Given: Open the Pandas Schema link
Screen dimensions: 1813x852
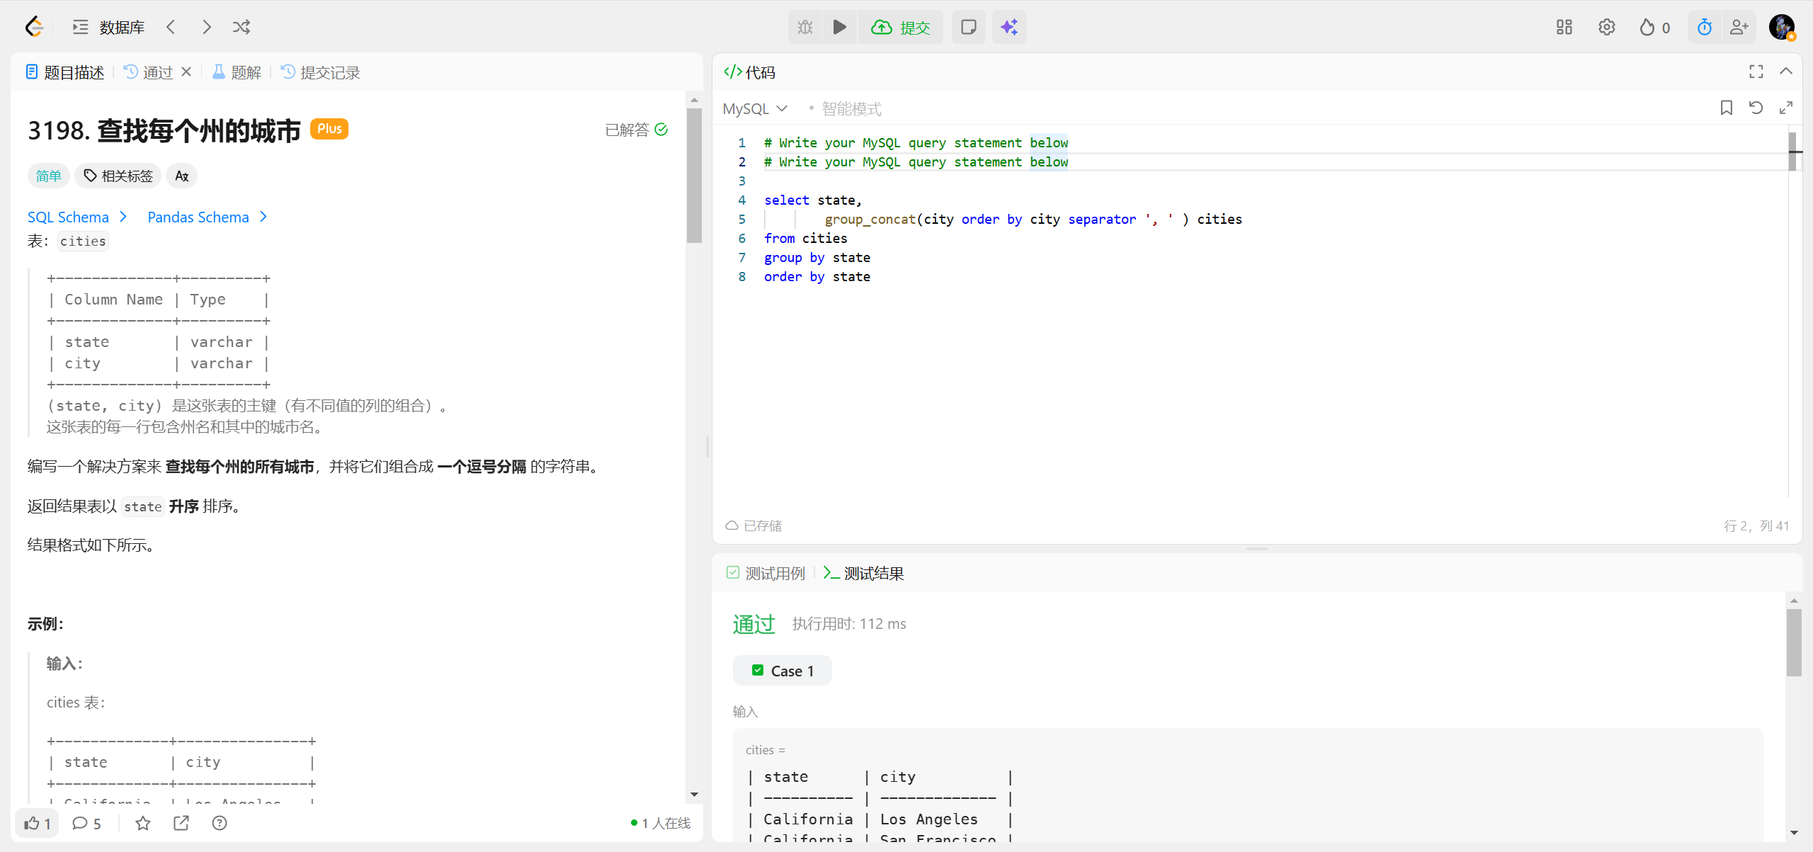Looking at the screenshot, I should point(207,217).
